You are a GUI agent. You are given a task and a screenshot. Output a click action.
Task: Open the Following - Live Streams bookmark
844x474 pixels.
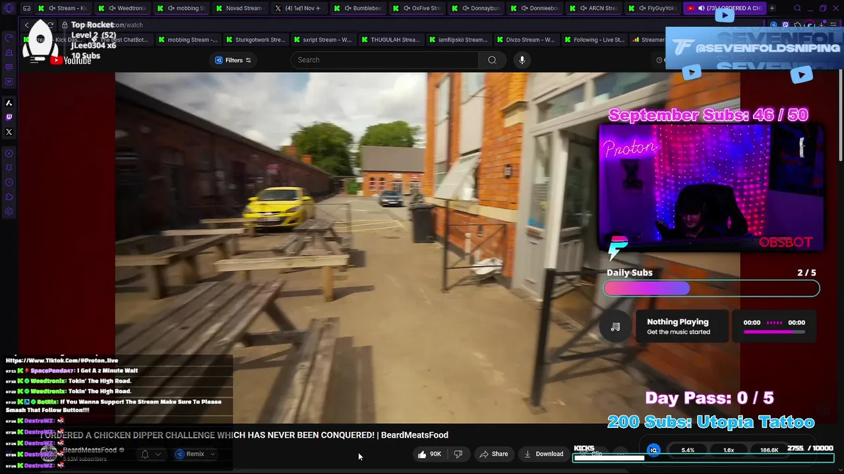(x=593, y=39)
